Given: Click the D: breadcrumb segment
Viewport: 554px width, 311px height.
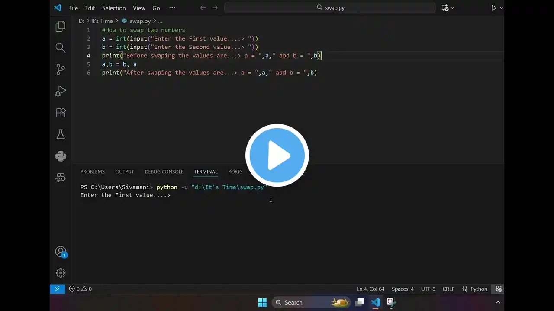Looking at the screenshot, I should [81, 21].
